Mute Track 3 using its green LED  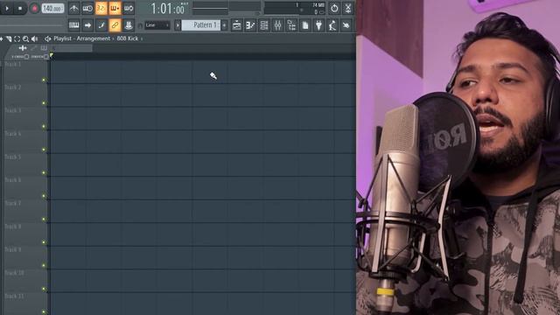[x=44, y=126]
